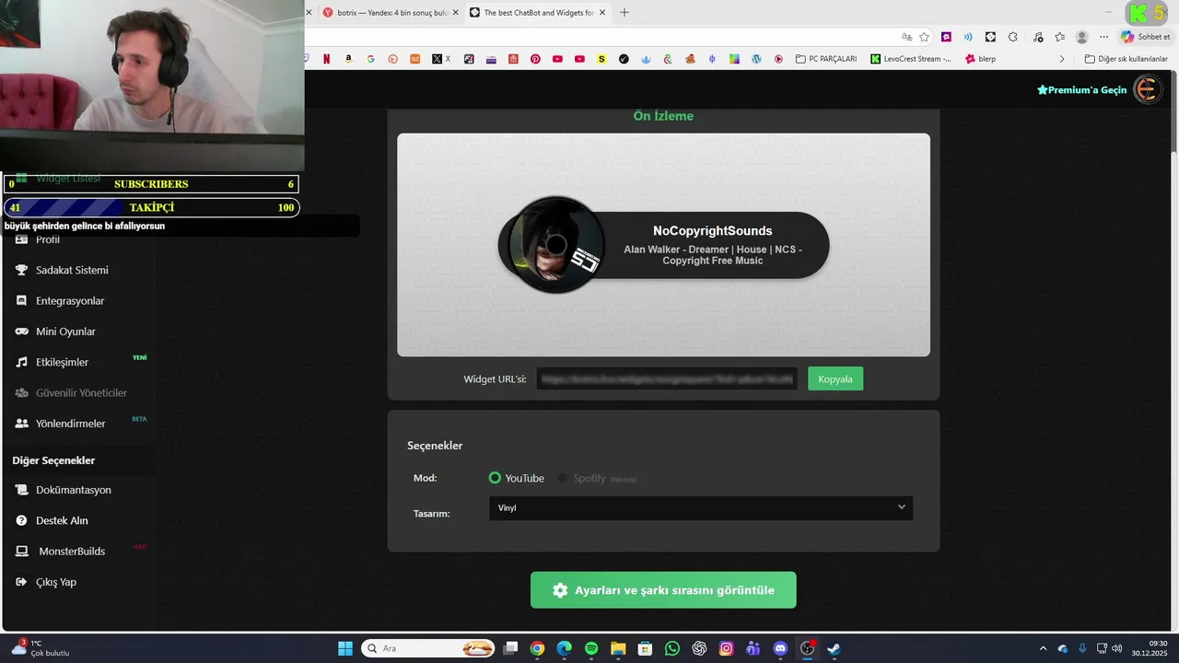Click the user avatar in the site header
The height and width of the screenshot is (663, 1179).
click(1147, 89)
